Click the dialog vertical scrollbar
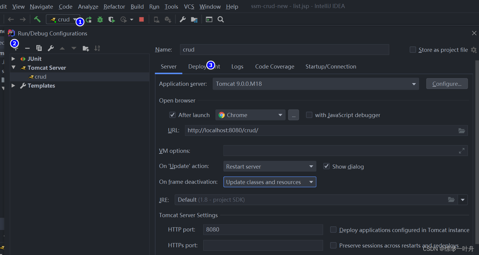This screenshot has width=479, height=255. pos(477,152)
